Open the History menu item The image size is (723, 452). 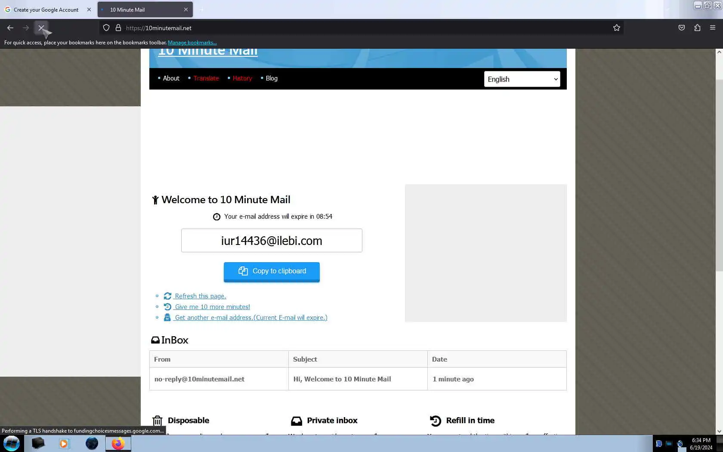tap(242, 78)
